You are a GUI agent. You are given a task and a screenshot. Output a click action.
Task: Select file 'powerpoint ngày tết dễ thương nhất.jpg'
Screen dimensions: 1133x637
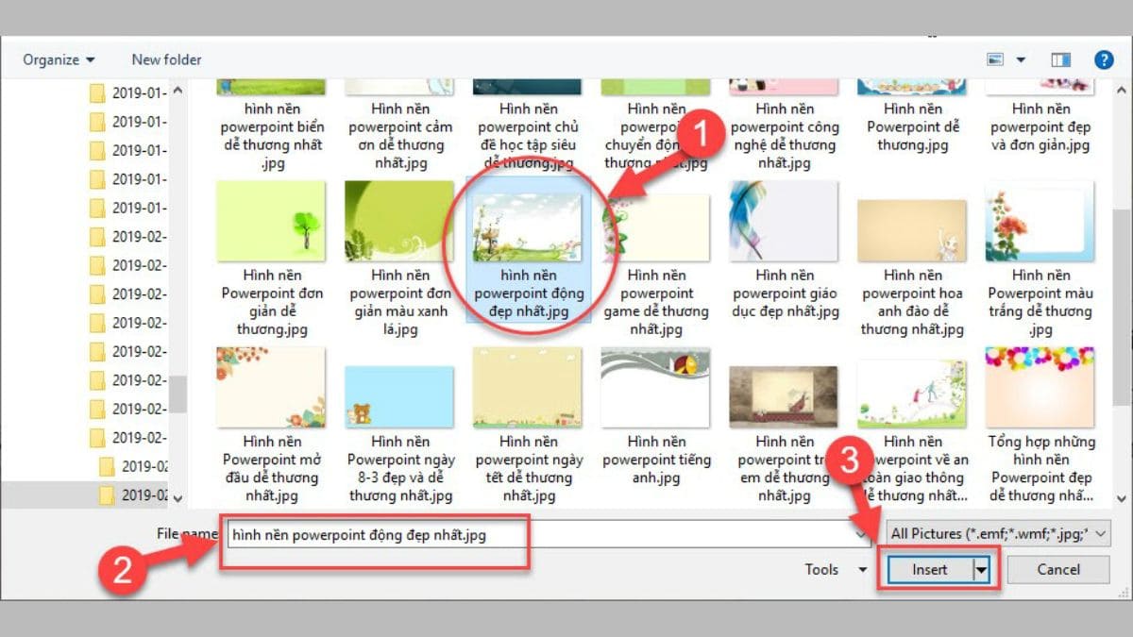(x=529, y=426)
